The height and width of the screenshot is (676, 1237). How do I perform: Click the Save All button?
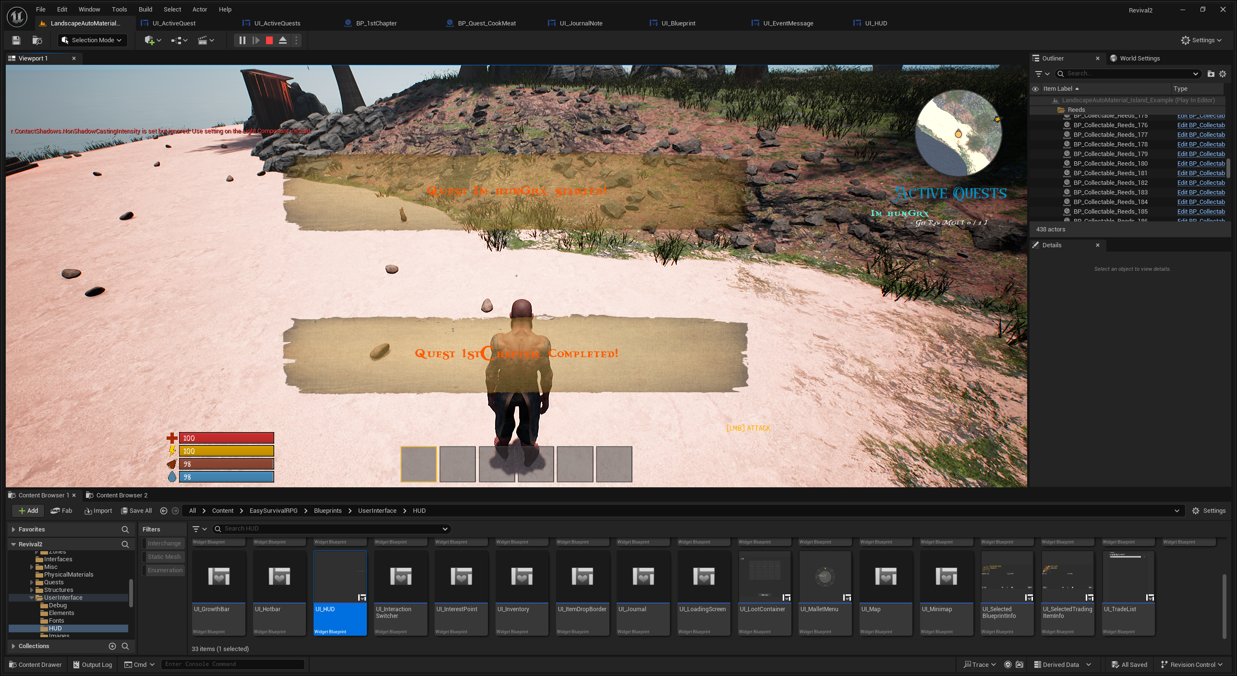[x=136, y=510]
